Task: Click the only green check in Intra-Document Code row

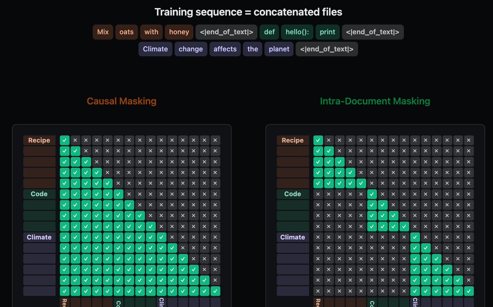Action: [x=372, y=194]
